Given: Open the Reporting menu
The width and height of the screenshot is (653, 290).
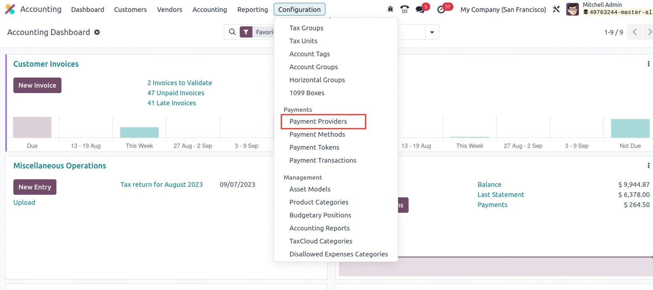Looking at the screenshot, I should (252, 9).
